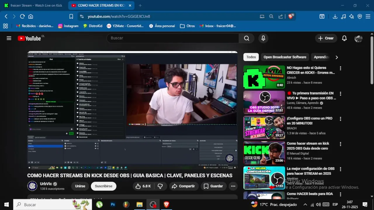The image size is (374, 210).
Task: Open Y2Mate bookmark
Action: point(125,26)
